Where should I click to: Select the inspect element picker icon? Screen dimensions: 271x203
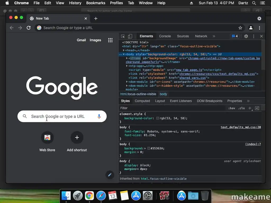click(123, 36)
